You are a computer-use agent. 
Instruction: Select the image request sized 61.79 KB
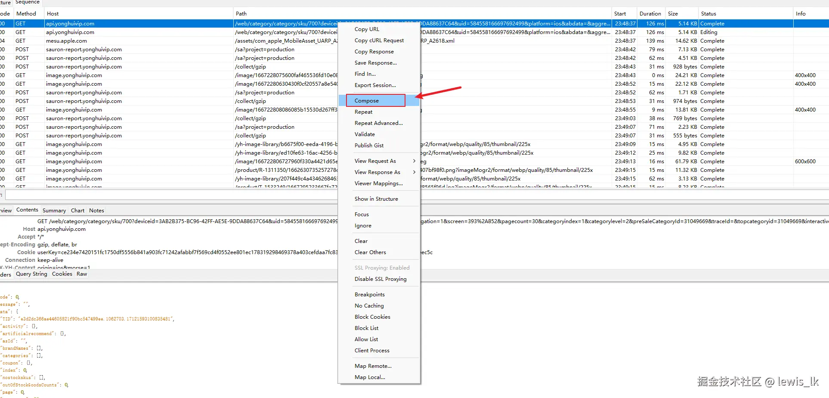pos(414,162)
